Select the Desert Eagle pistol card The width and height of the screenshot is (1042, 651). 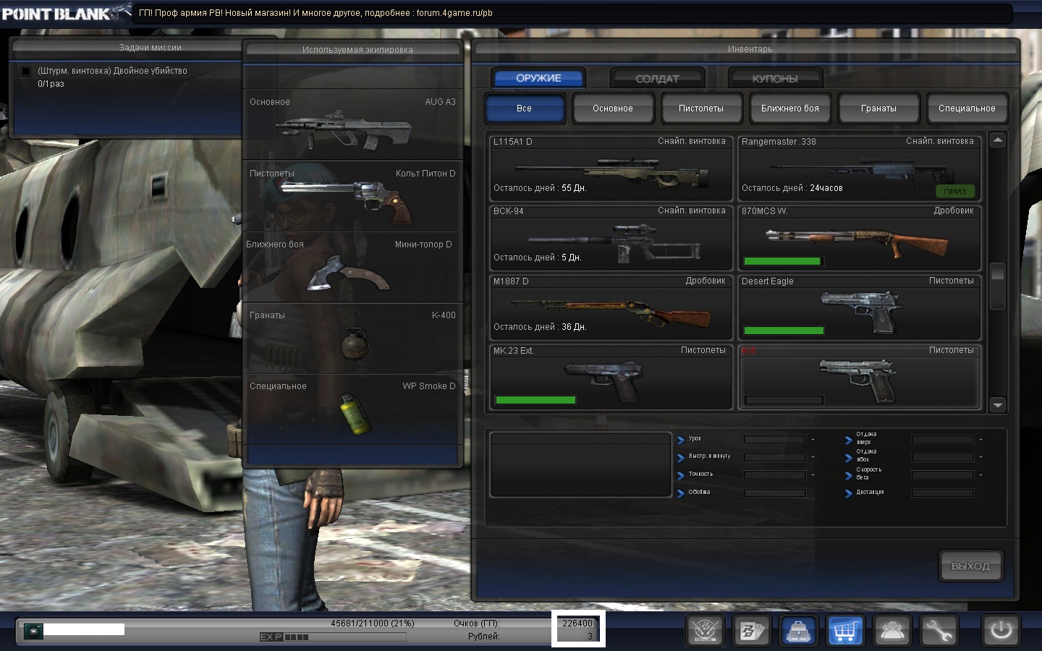860,307
